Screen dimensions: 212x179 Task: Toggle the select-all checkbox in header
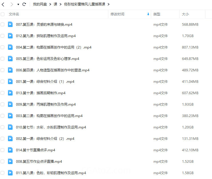coord(3,14)
